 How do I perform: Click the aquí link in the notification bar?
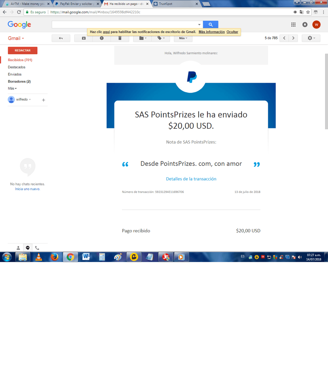106,32
